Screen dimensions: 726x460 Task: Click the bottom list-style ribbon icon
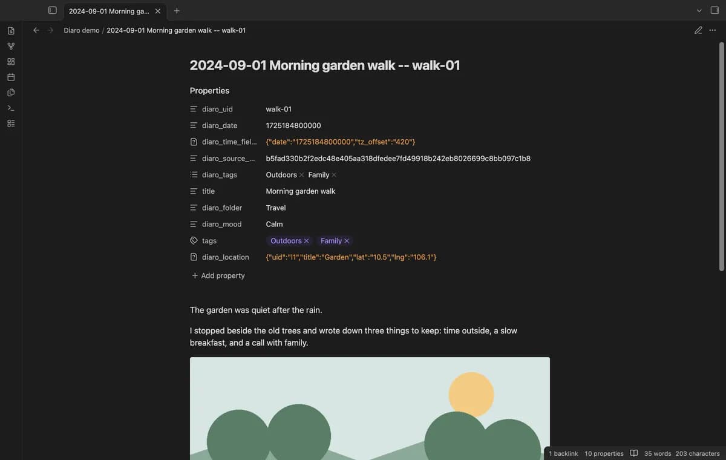(11, 123)
